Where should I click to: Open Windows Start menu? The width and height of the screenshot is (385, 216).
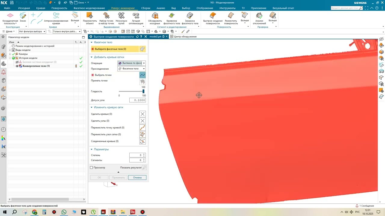[5, 212]
